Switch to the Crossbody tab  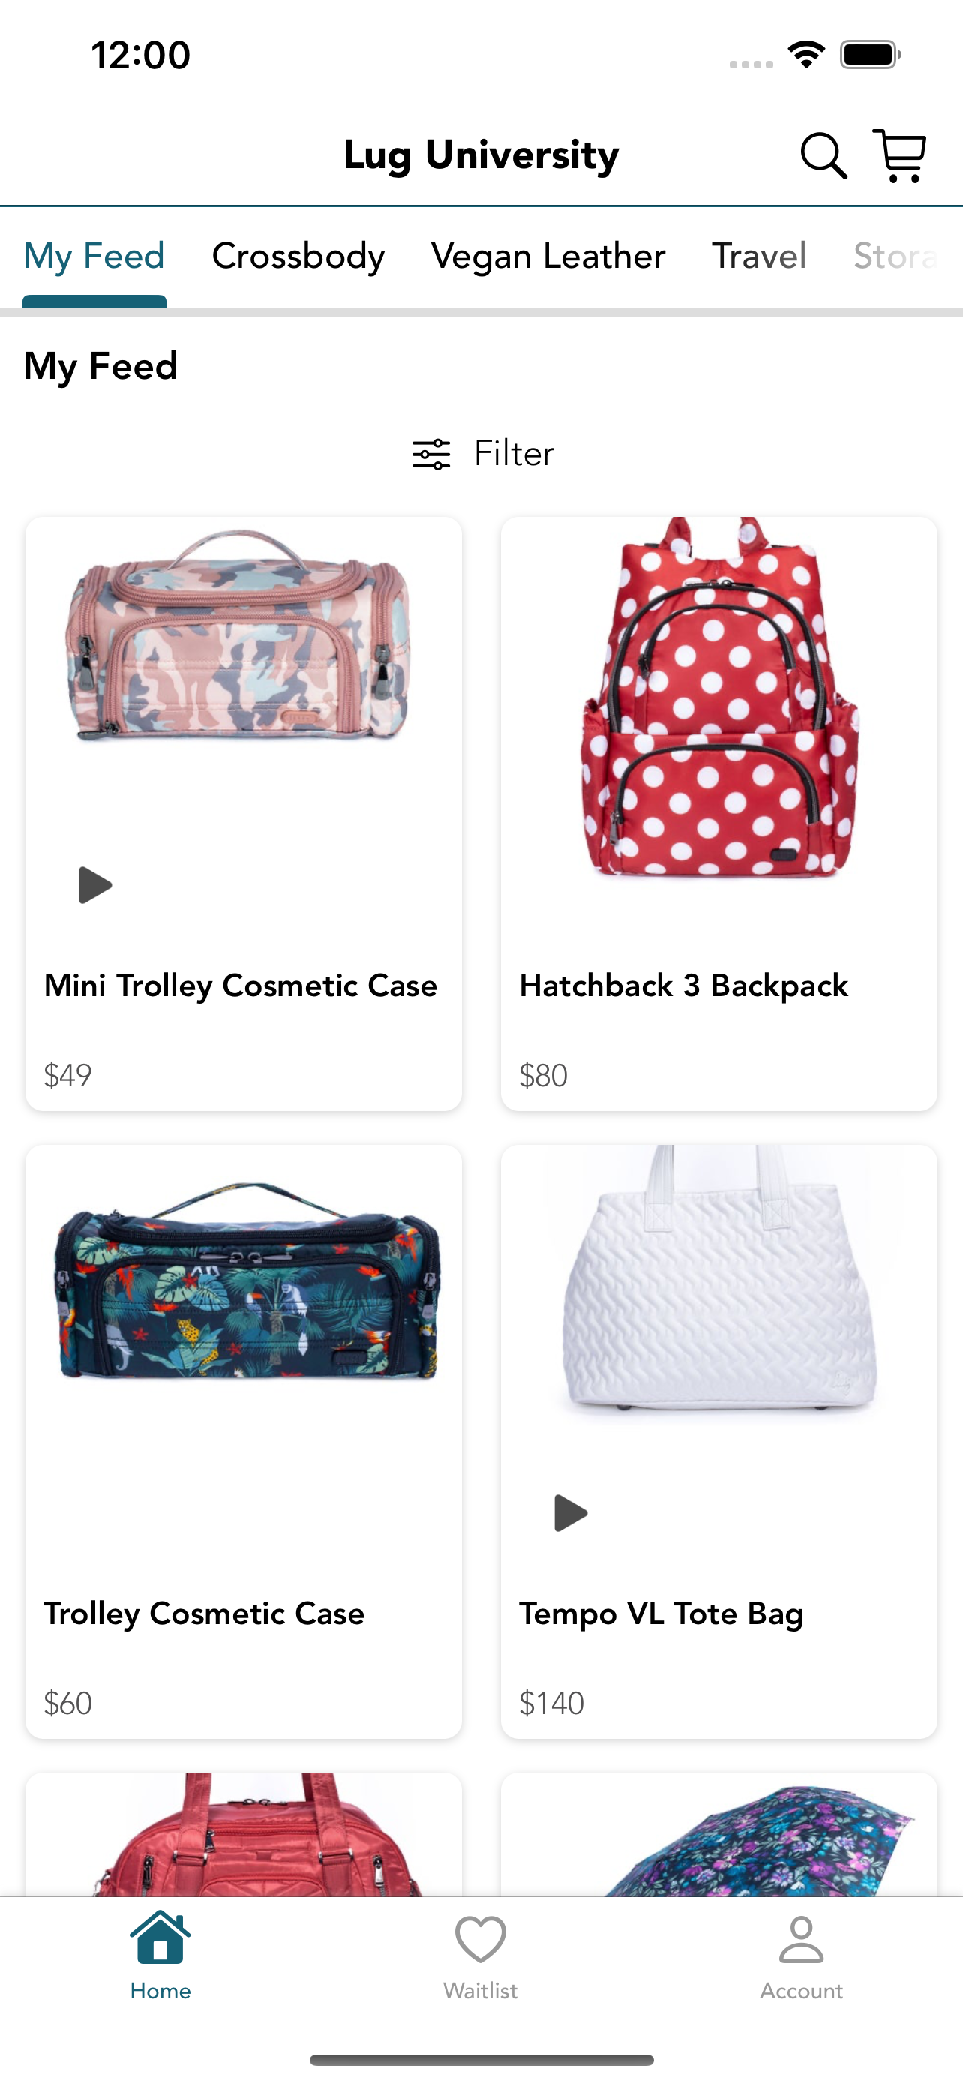[298, 256]
